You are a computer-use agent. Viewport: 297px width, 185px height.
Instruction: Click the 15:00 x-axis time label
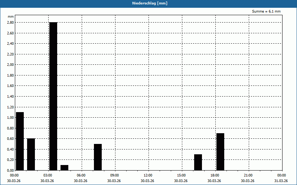pos(182,175)
